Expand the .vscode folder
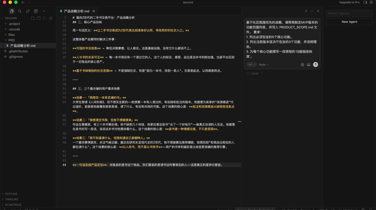376x210 pixels. (14, 29)
